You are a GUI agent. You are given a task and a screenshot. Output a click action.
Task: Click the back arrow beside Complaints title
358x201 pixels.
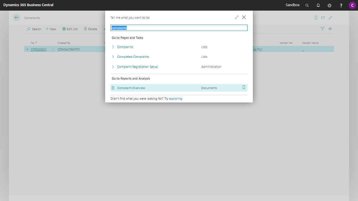[x=17, y=17]
